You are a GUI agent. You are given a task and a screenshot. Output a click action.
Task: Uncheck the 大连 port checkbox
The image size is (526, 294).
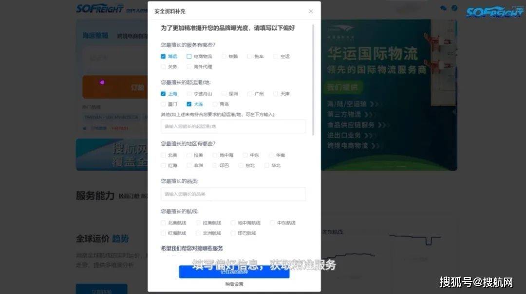click(189, 104)
